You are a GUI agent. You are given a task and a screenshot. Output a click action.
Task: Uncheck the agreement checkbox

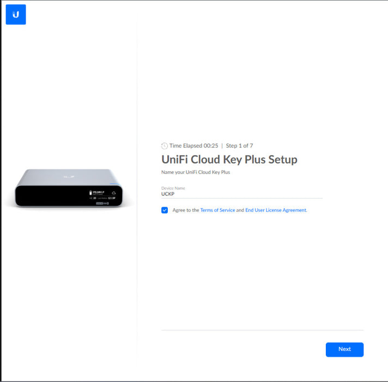[165, 210]
